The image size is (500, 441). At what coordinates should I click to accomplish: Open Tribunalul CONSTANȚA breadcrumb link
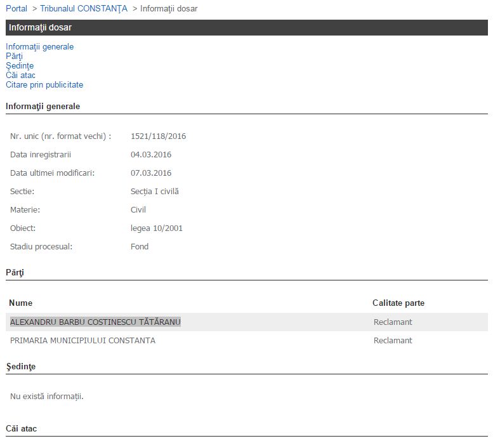coord(83,8)
